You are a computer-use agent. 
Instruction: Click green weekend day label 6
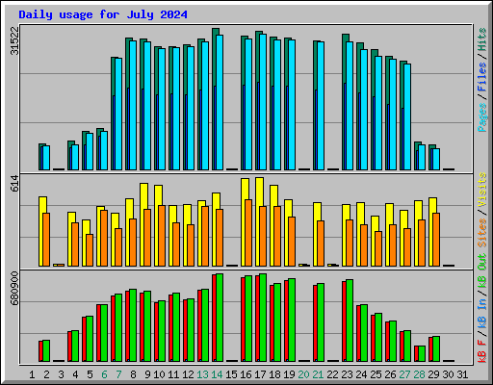pyautogui.click(x=104, y=374)
